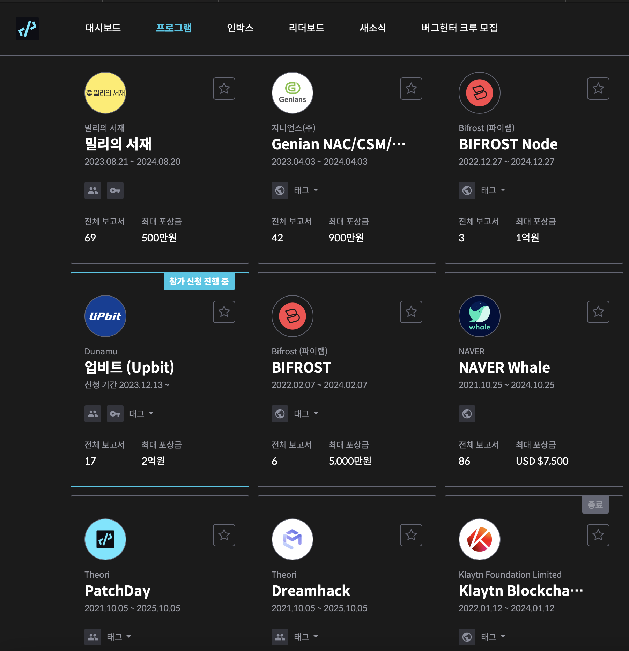Viewport: 629px width, 651px height.
Task: Open the 리더보드 page
Action: click(x=306, y=28)
